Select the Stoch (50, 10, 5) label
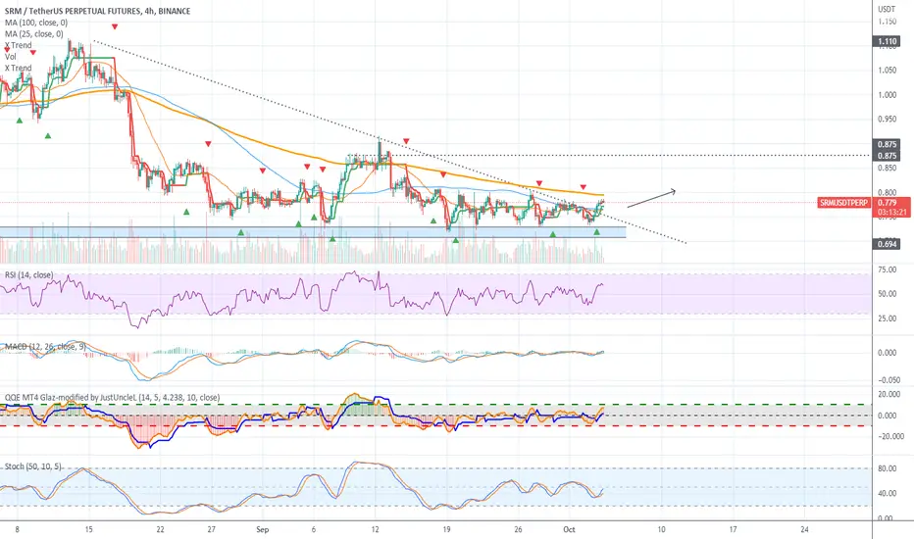914x539 pixels. (x=32, y=466)
